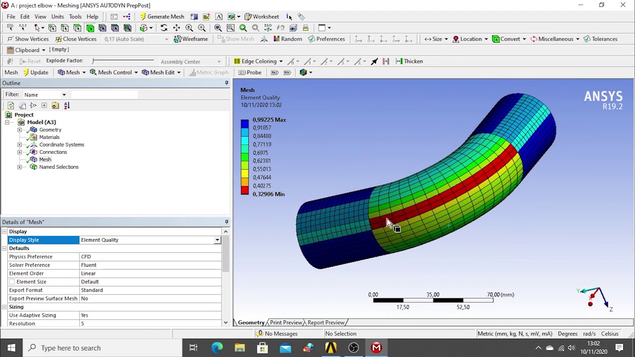Open the Worksheet view
This screenshot has height=357, width=635.
(x=261, y=16)
